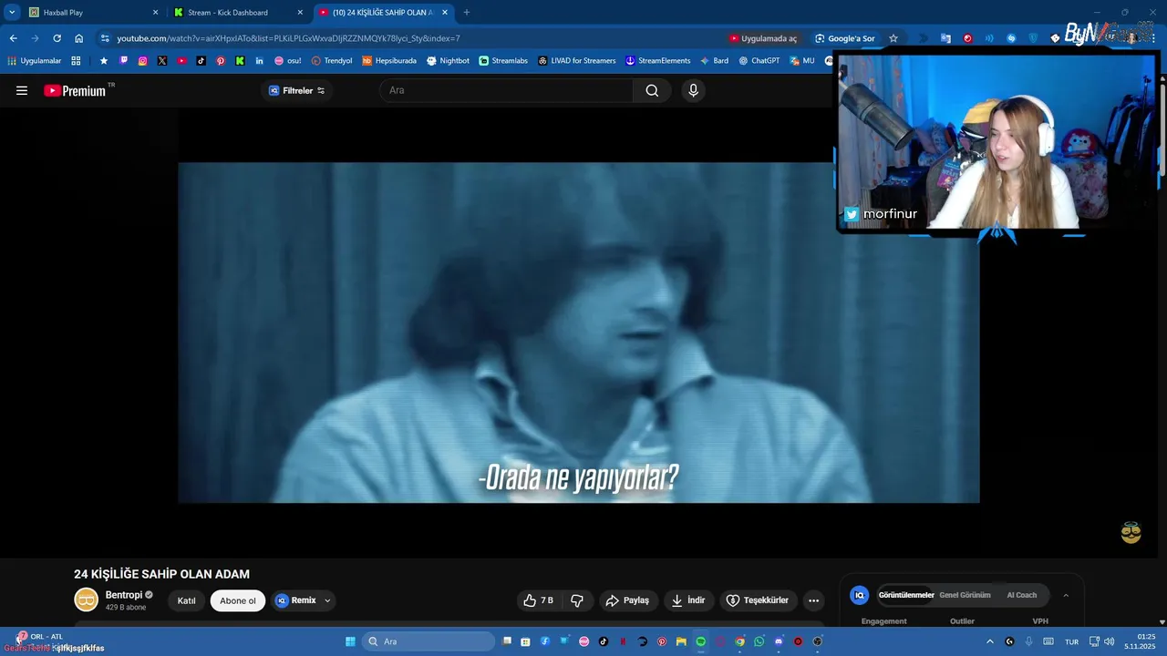Open Instagram bookmark icon
This screenshot has width=1167, height=656.
tap(143, 61)
